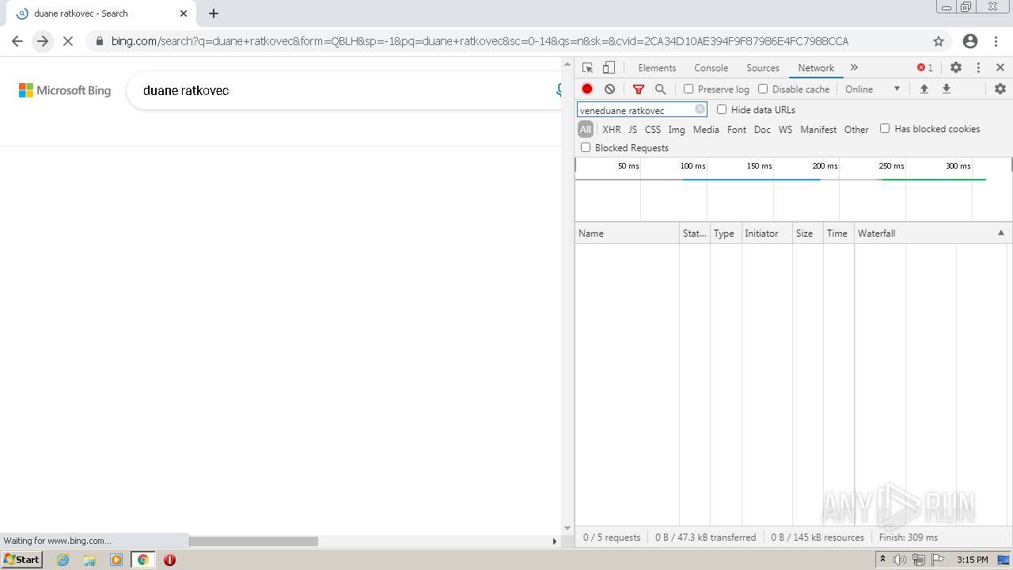This screenshot has height=570, width=1013.
Task: Check Blocked Requests
Action: point(586,147)
